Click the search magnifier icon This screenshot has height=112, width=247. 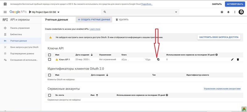tap(105, 12)
